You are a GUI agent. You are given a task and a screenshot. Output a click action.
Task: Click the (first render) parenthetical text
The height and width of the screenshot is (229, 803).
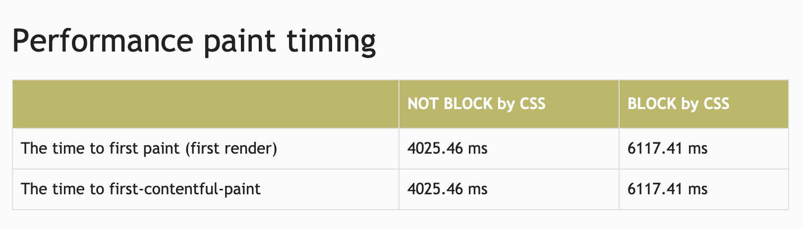coord(231,148)
